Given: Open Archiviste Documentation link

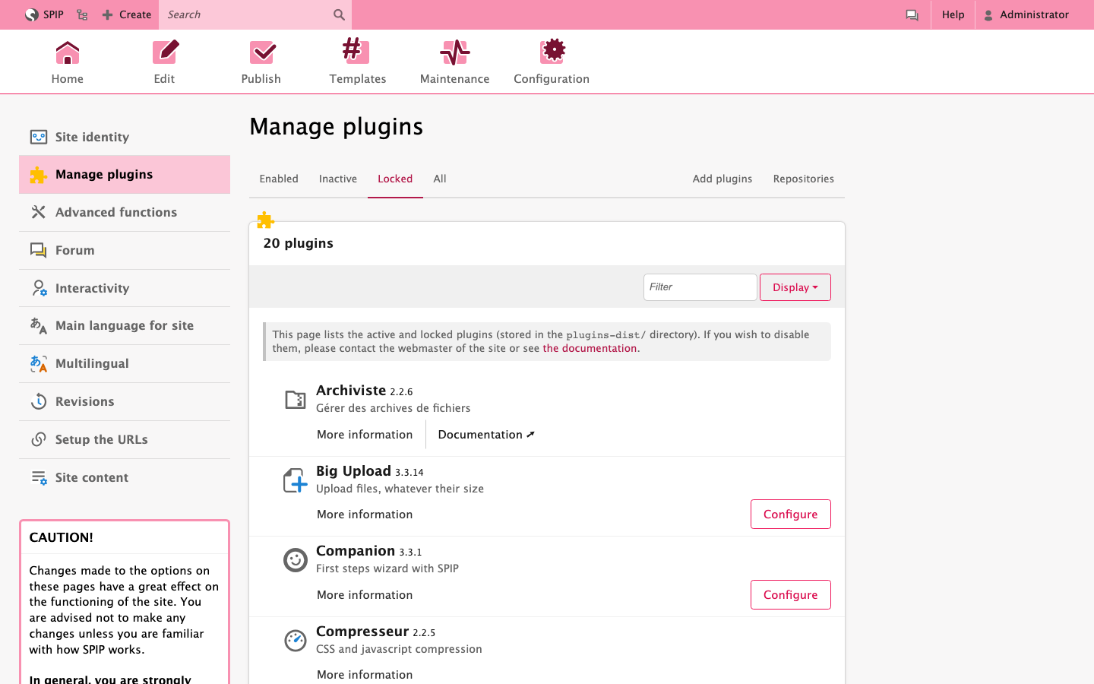Looking at the screenshot, I should coord(486,435).
